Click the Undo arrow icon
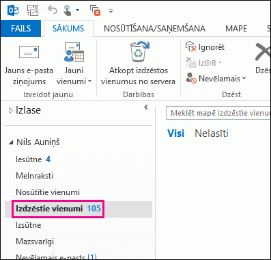 [x=53, y=10]
